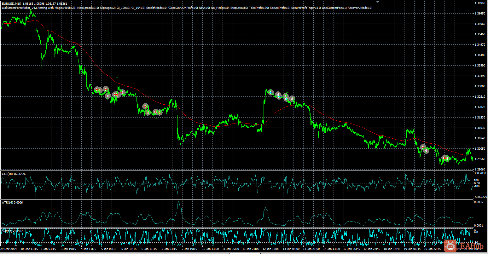Click the 1.35460 price level label
488x254 pixels.
tap(479, 34)
